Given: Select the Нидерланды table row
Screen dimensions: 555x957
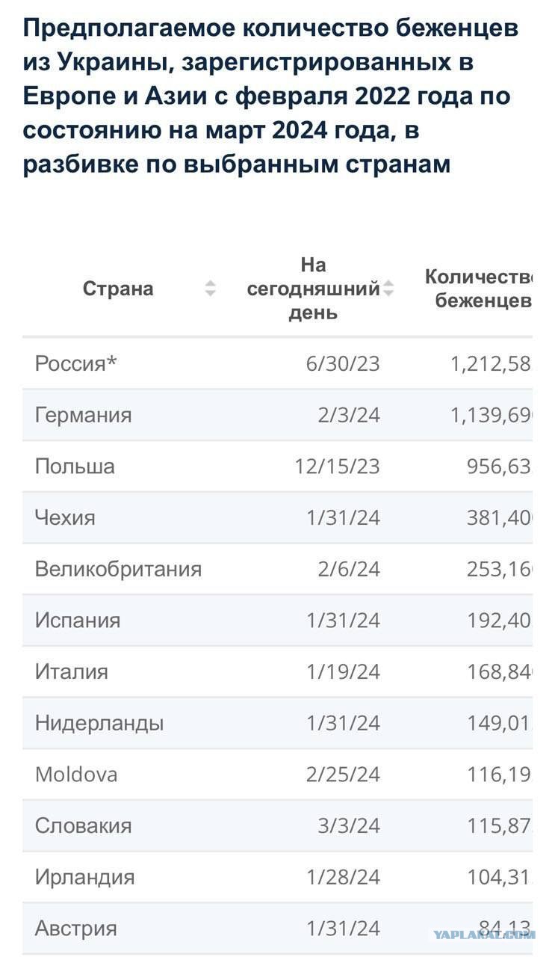Looking at the screenshot, I should click(277, 723).
